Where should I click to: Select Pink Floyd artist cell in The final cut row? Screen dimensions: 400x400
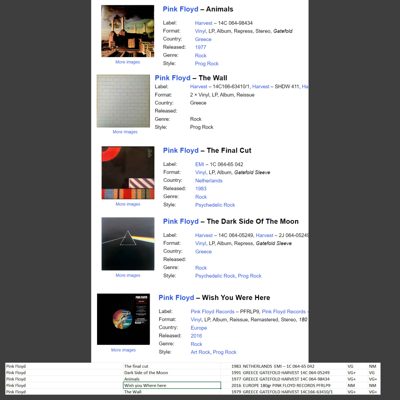point(64,366)
